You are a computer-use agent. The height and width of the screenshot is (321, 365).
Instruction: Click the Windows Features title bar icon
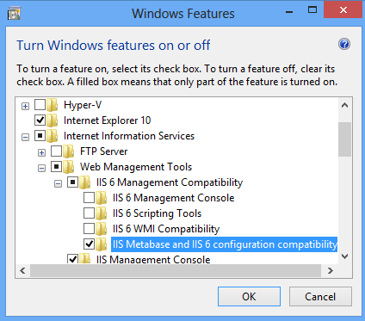(14, 13)
